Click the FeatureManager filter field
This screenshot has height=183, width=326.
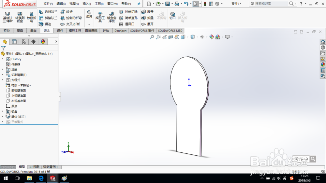pyautogui.click(x=29, y=48)
